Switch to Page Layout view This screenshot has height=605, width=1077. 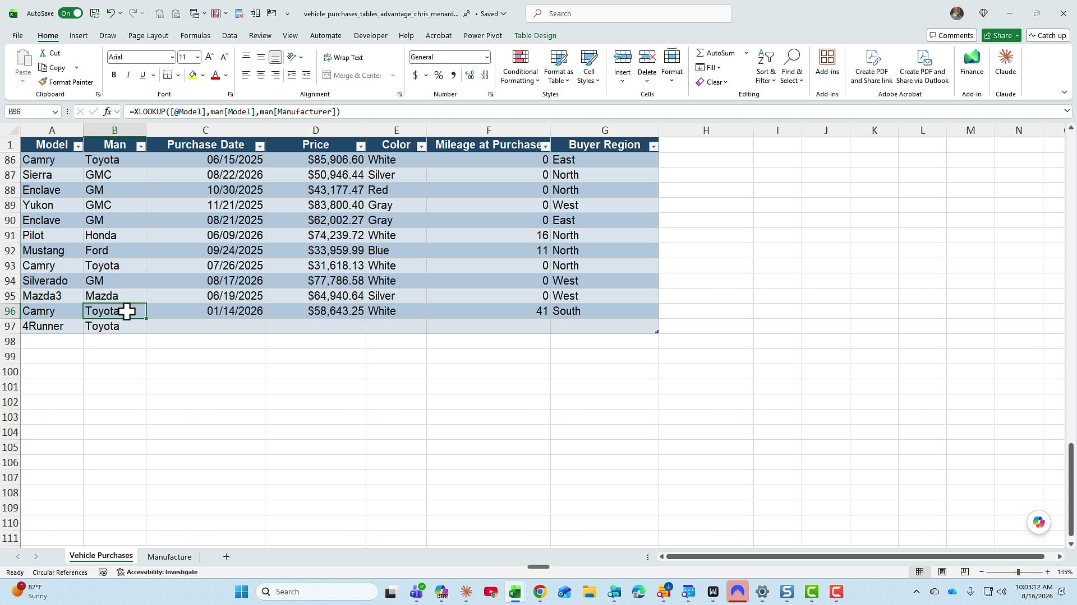(x=942, y=572)
